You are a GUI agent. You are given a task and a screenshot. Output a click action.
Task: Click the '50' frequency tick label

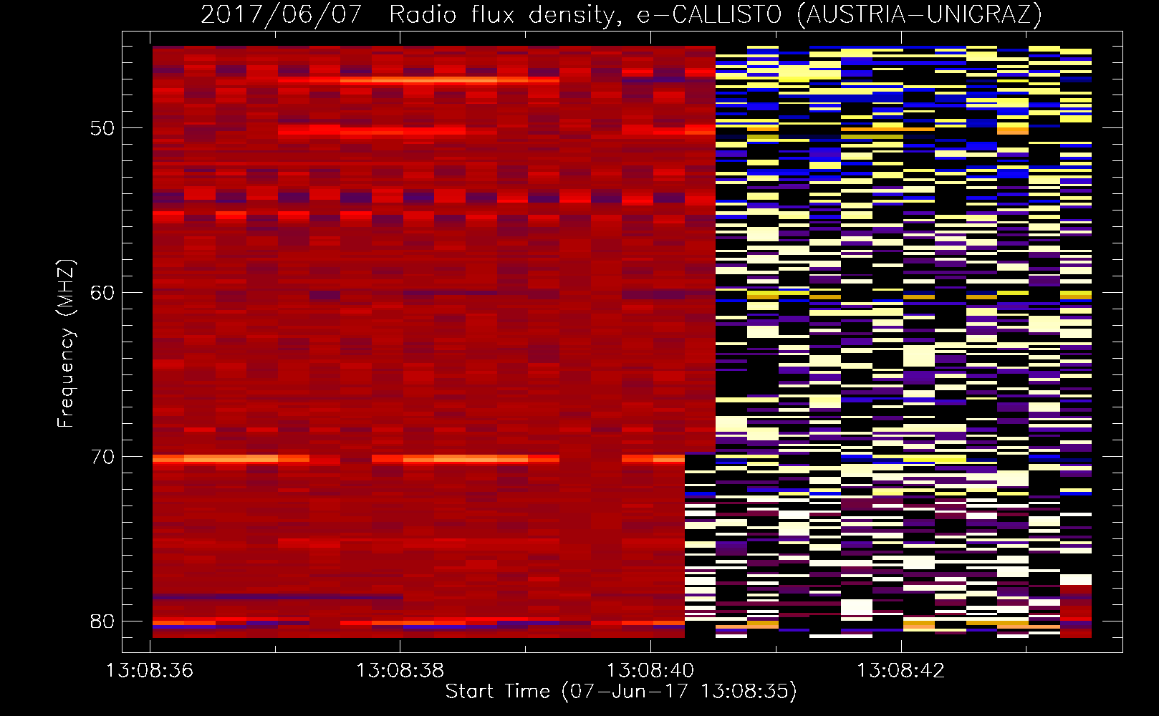[102, 129]
